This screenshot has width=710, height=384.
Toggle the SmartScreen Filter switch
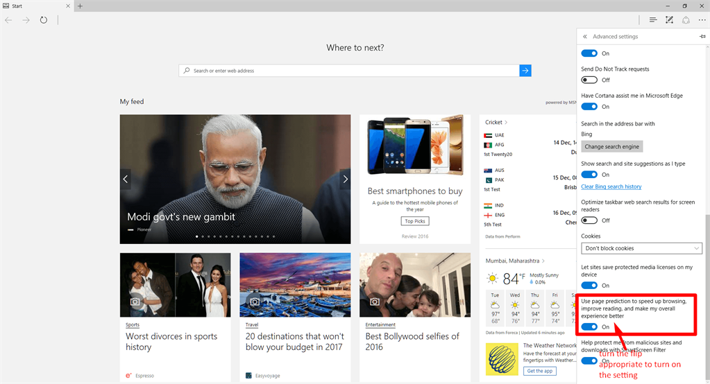point(589,360)
